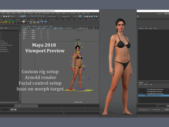Switch to the Motion Graphics shelf tab

point(91,19)
